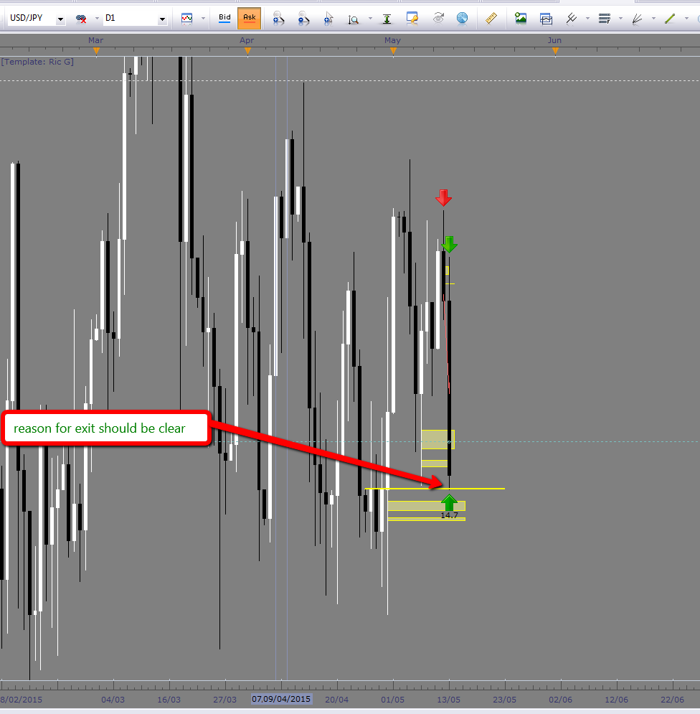Select the Fibonacci levels tool
This screenshot has width=700, height=714.
(604, 19)
